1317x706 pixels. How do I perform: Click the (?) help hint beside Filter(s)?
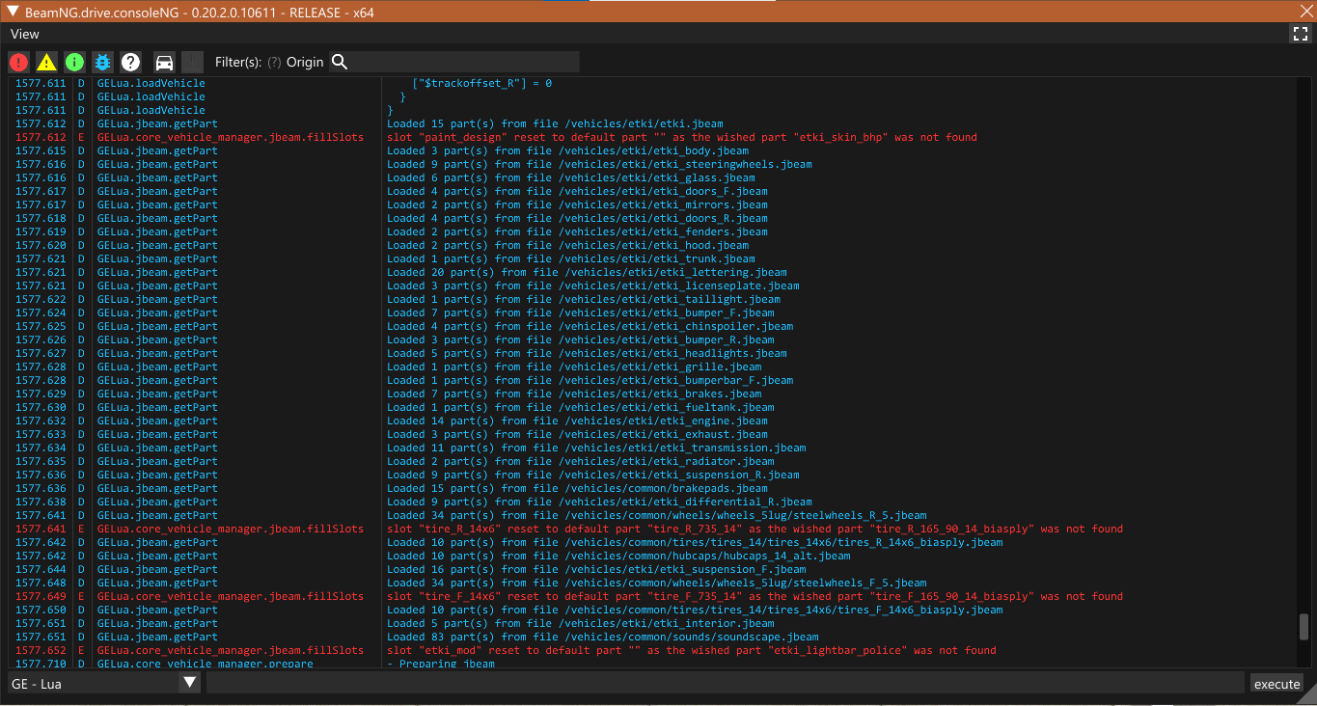[x=274, y=62]
